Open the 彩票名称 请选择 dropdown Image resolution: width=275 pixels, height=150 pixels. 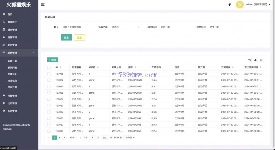125,27
